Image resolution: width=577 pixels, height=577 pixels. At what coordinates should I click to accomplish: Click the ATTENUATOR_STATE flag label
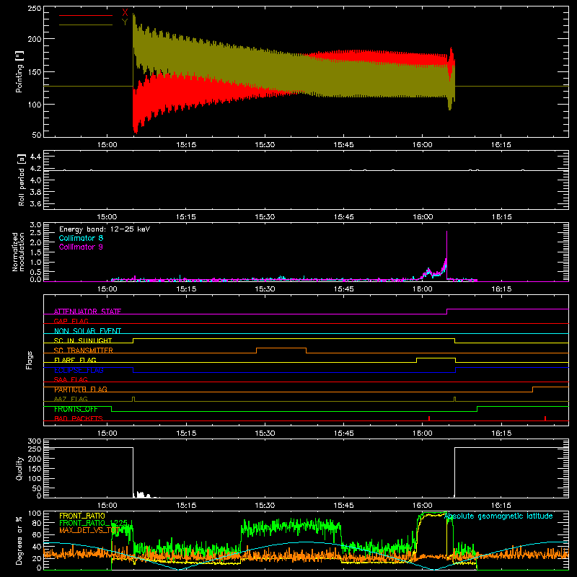87,312
